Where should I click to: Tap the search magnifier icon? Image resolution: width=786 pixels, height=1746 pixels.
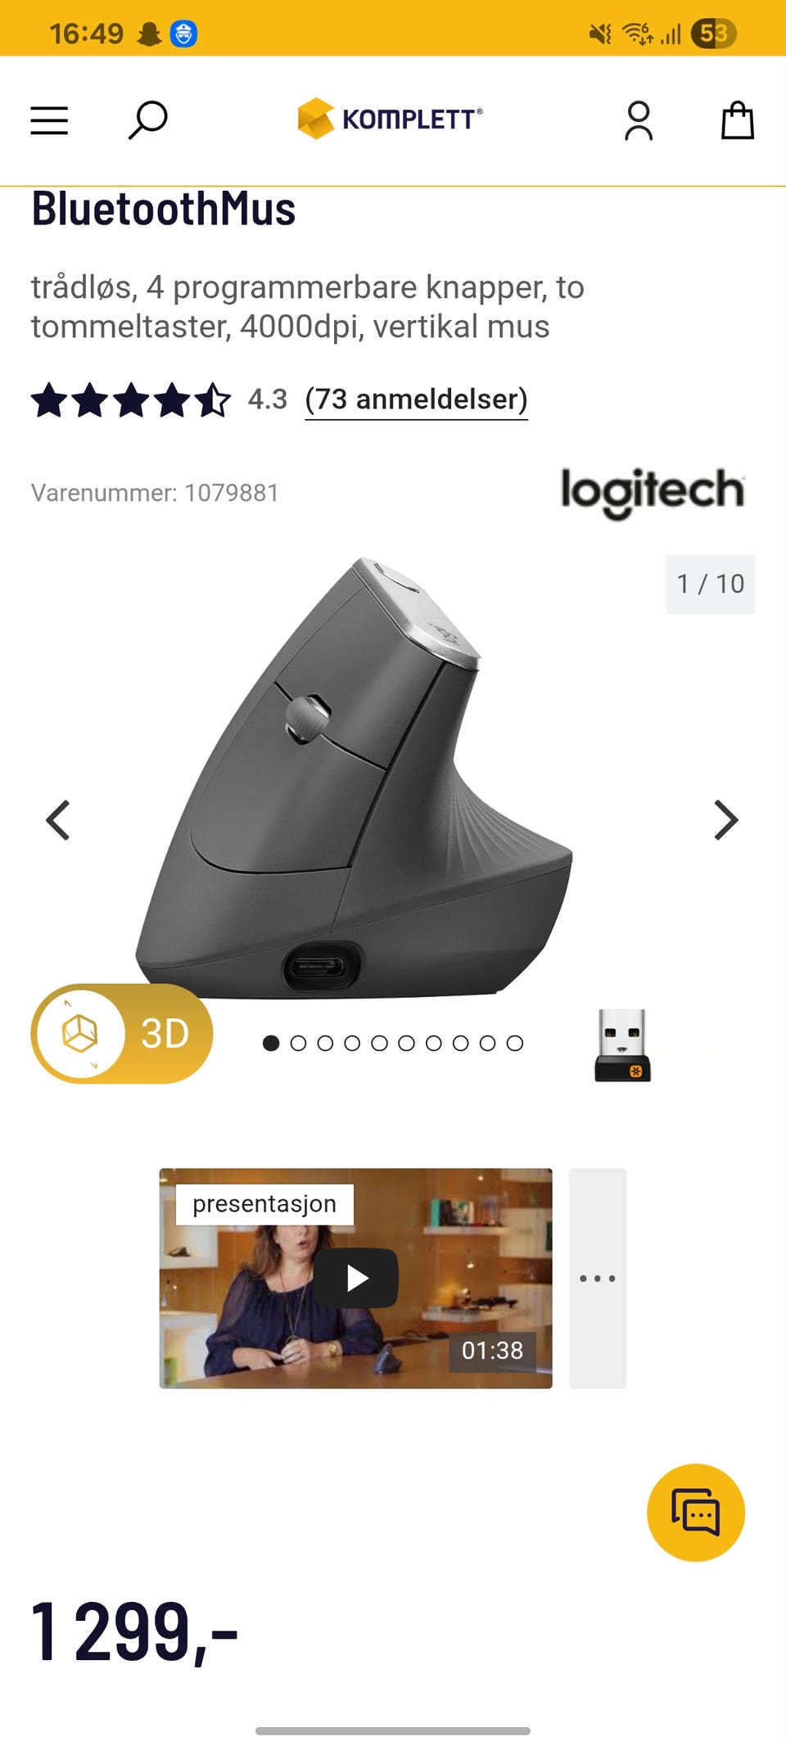point(147,120)
